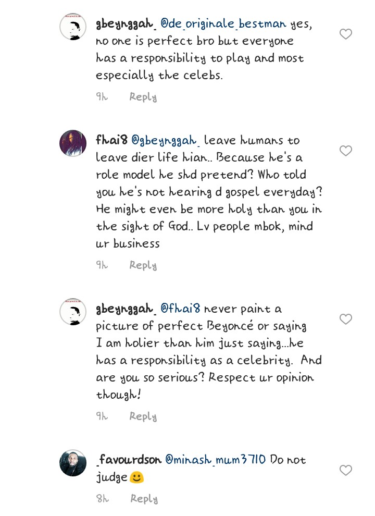This screenshot has width=375, height=516.
Task: Open gbeynggah_'s profile picture on first comment
Action: [x=73, y=27]
